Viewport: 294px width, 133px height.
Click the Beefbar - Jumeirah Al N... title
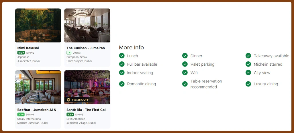[38, 110]
